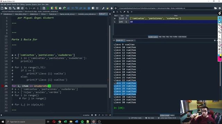Run the current selection or line
Image resolution: width=222 pixels, height=124 pixels.
(60, 8)
